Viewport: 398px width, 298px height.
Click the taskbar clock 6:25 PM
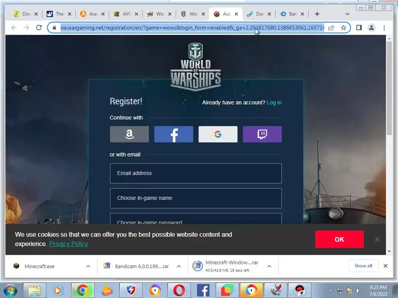point(378,288)
